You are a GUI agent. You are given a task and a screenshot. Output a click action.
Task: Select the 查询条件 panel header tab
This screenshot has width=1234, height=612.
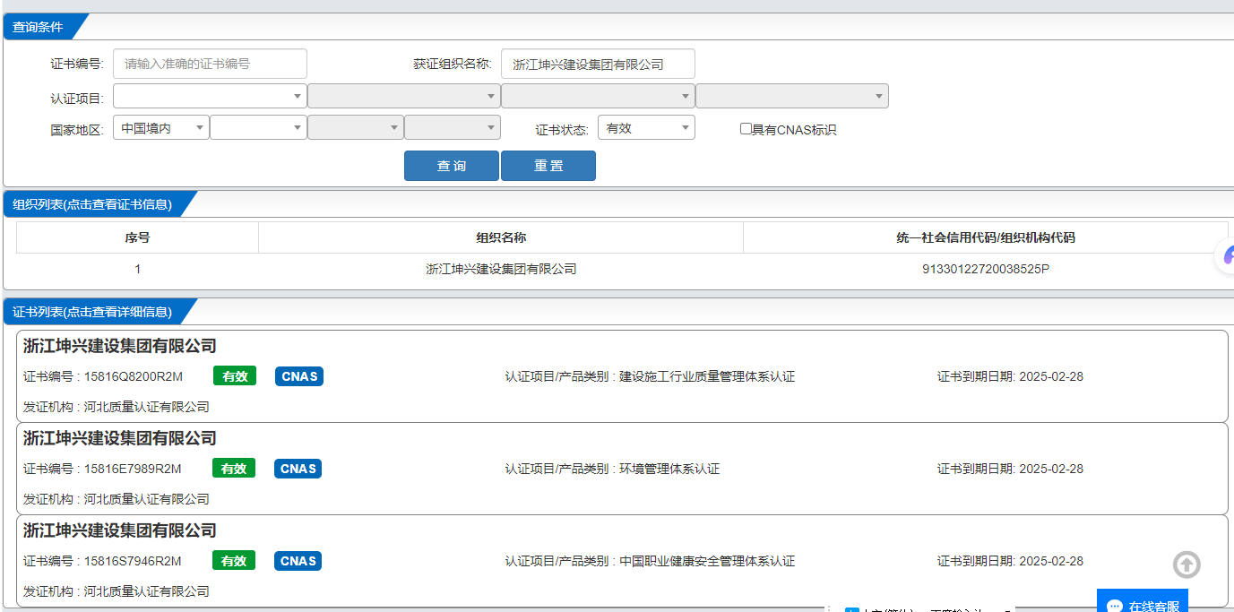[40, 27]
